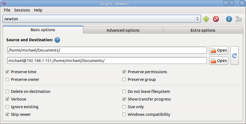Enable the Windows compatibility option
This screenshot has width=246, height=124.
[x=124, y=114]
